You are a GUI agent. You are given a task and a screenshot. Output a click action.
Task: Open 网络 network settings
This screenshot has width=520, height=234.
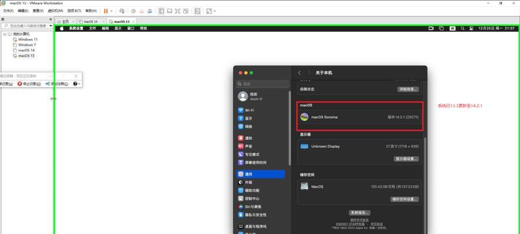tap(261, 126)
